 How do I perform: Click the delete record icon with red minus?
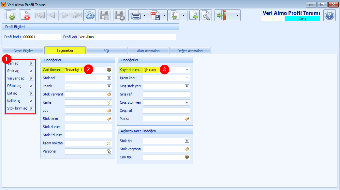25,15
